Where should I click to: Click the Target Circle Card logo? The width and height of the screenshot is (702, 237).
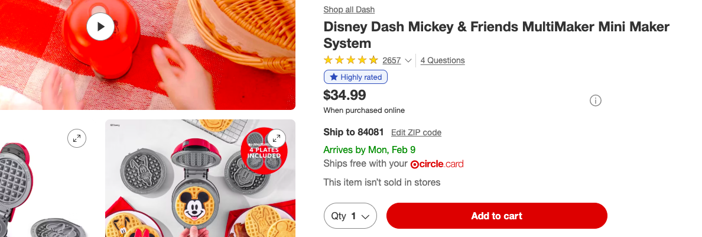pos(437,164)
